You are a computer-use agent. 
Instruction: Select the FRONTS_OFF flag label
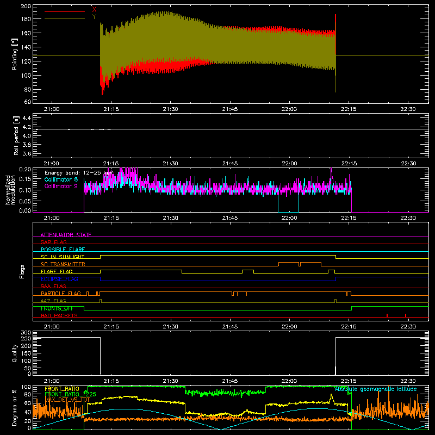point(57,308)
